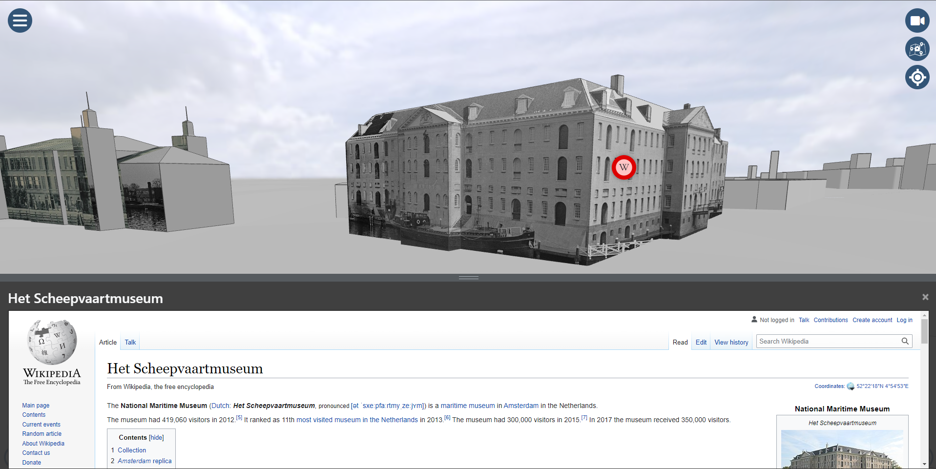This screenshot has height=469, width=936.
Task: Switch to the Talk tab beside Article
Action: pyautogui.click(x=130, y=343)
